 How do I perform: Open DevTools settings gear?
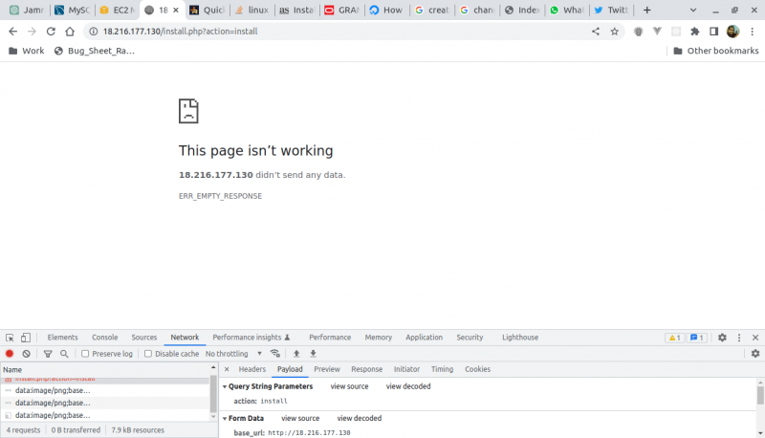(x=722, y=338)
